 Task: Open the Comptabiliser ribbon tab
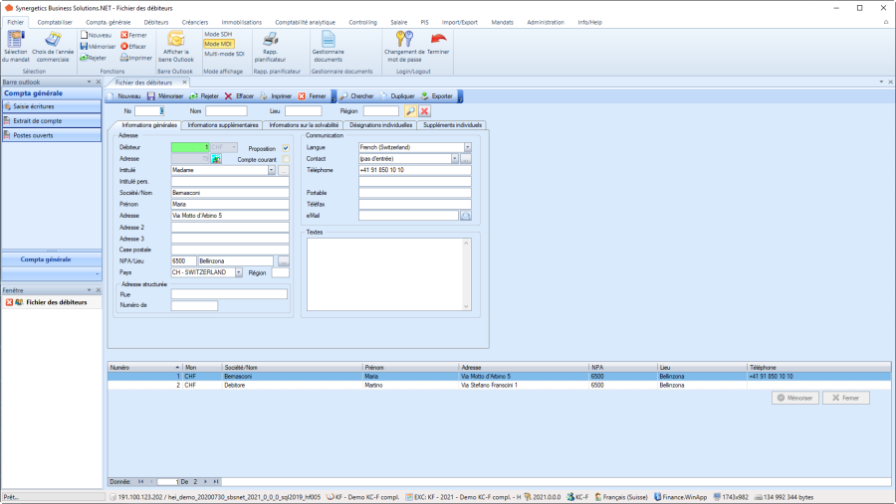pos(55,21)
